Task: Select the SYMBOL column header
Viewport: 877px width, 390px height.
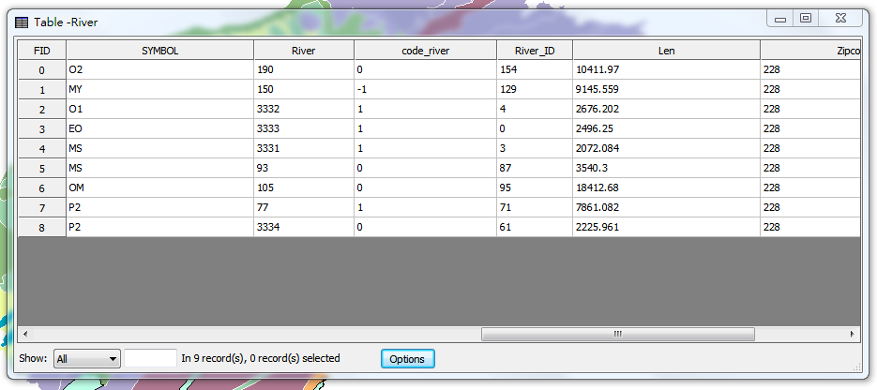Action: (159, 51)
